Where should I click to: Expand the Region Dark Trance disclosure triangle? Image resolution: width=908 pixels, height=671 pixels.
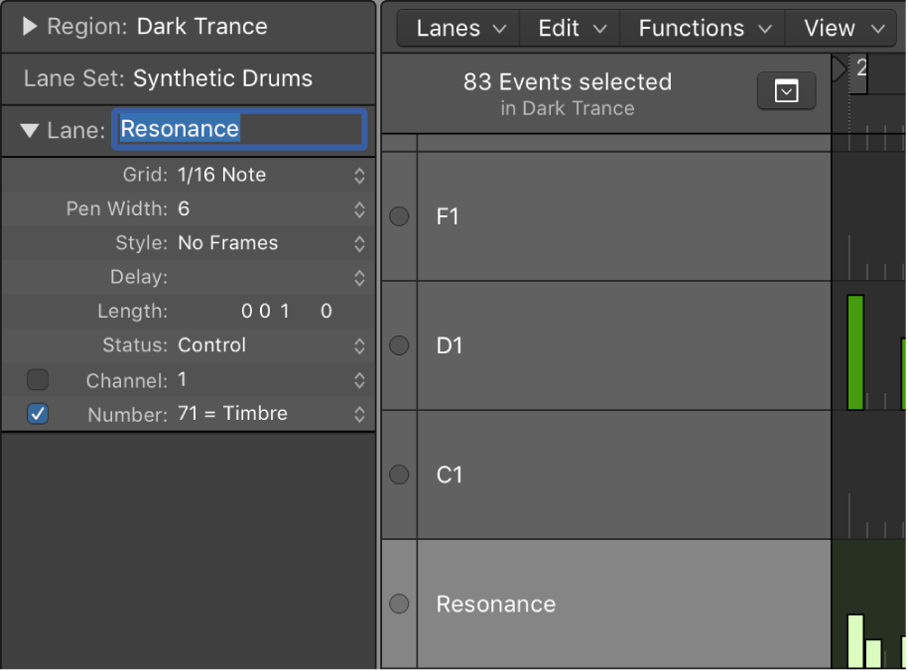click(30, 26)
